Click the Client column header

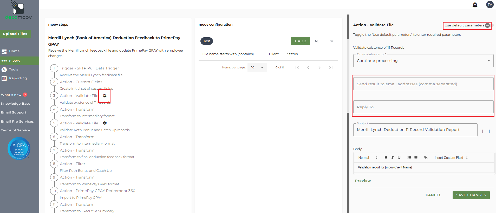(x=274, y=54)
